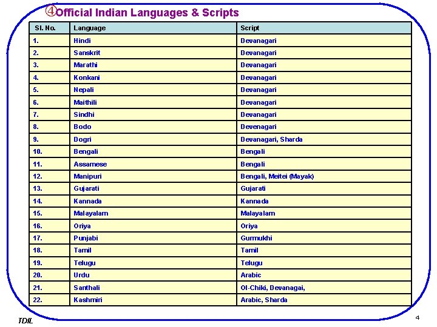Click the "Santhali" language cell

(153, 288)
